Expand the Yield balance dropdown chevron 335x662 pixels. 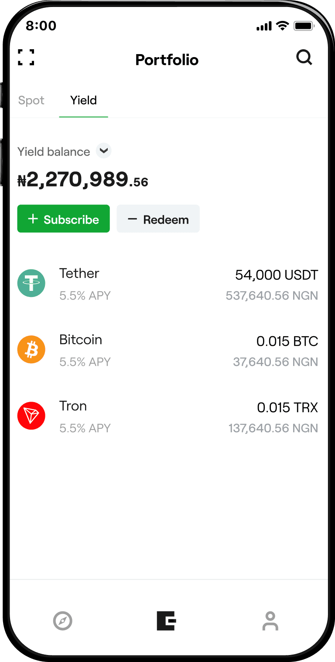tap(104, 151)
